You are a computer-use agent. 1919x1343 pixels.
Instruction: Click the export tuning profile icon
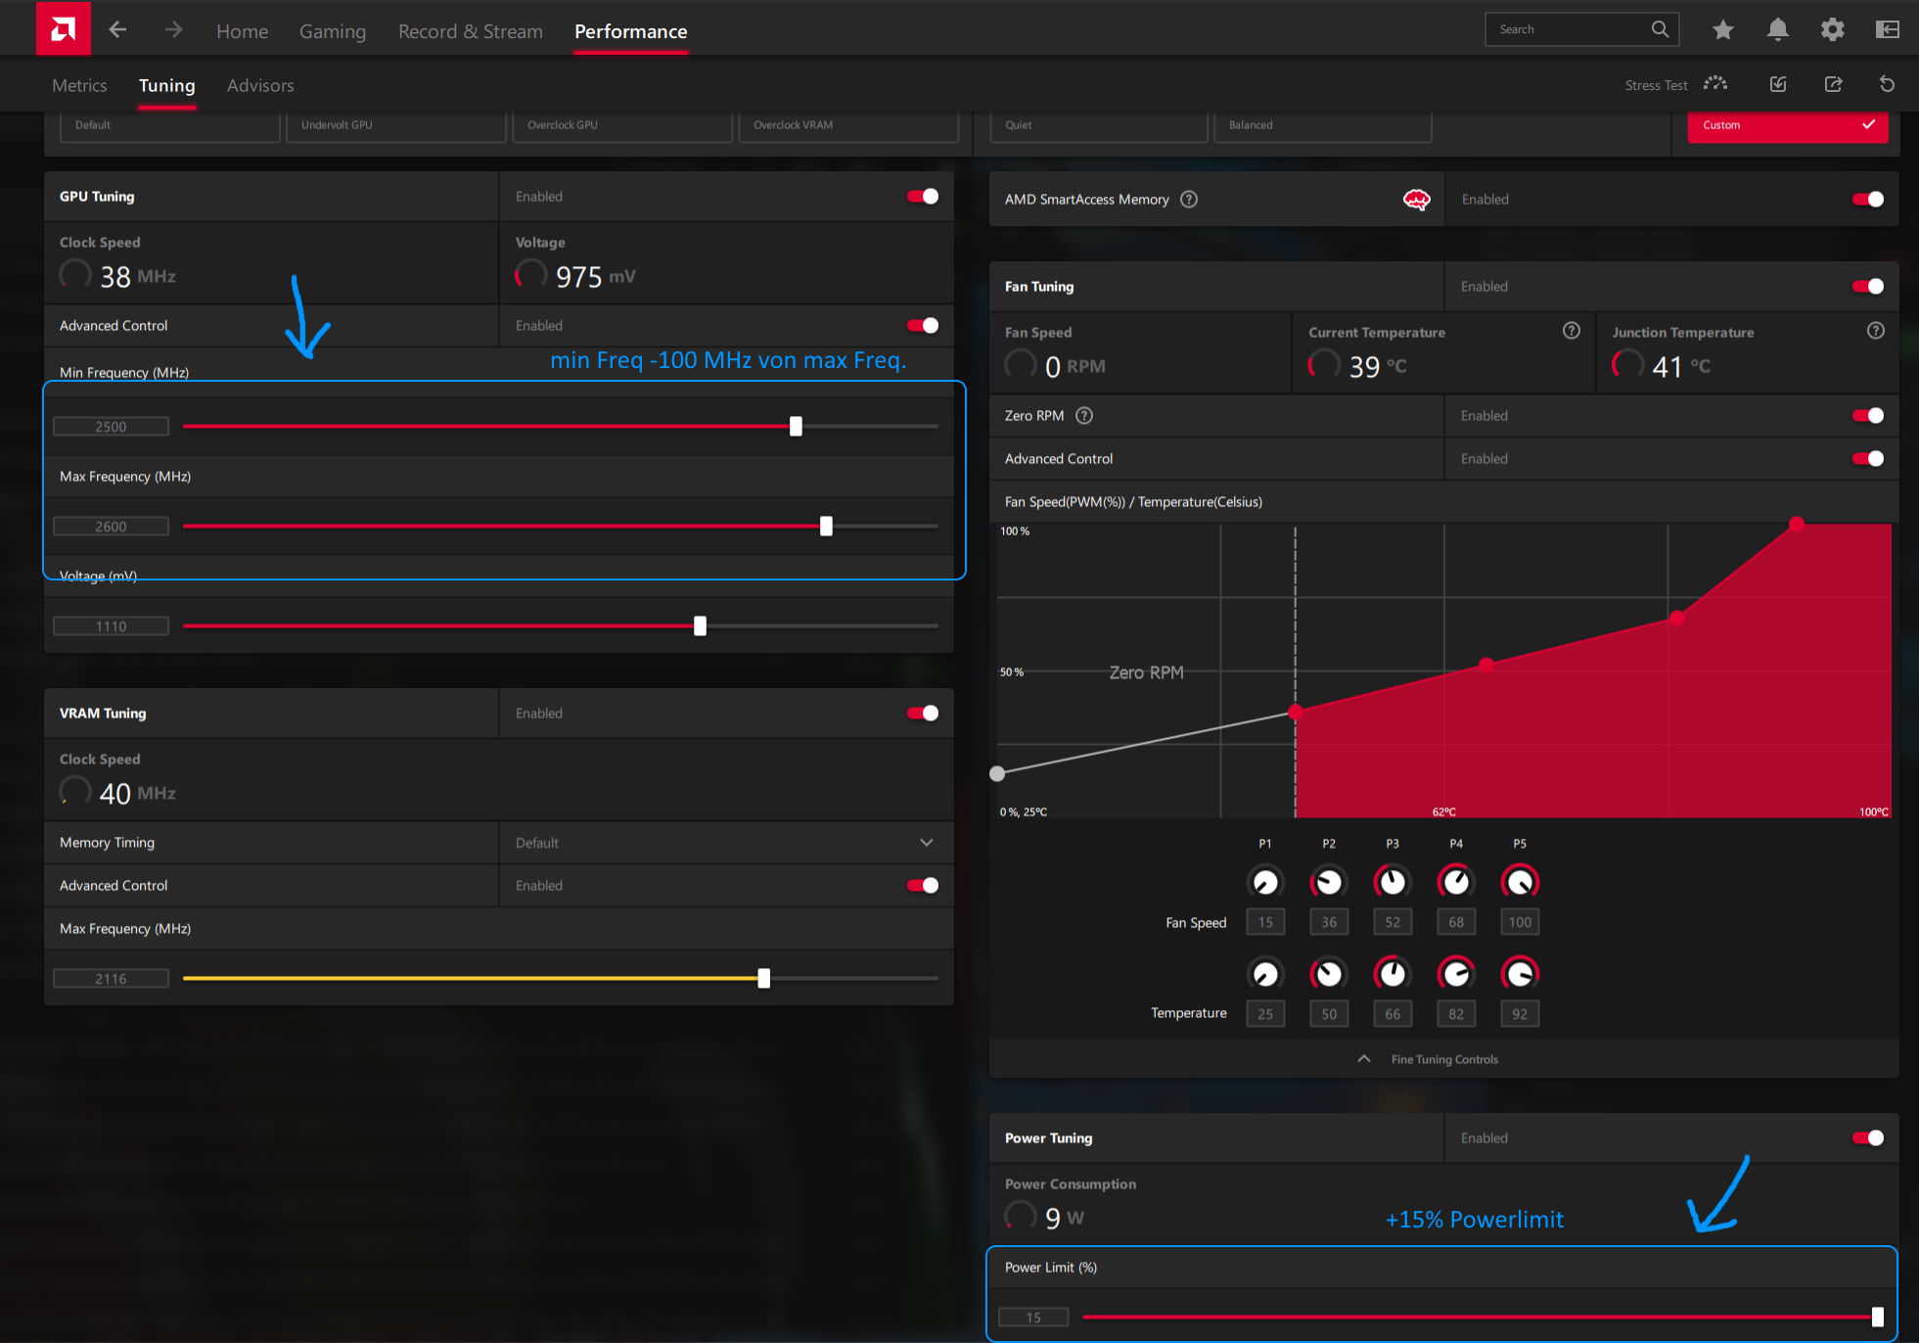(1834, 84)
